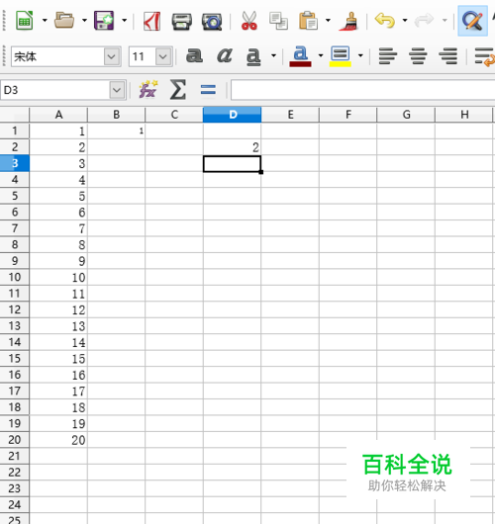Click cell D2 containing 2
This screenshot has height=524, width=495.
(232, 147)
